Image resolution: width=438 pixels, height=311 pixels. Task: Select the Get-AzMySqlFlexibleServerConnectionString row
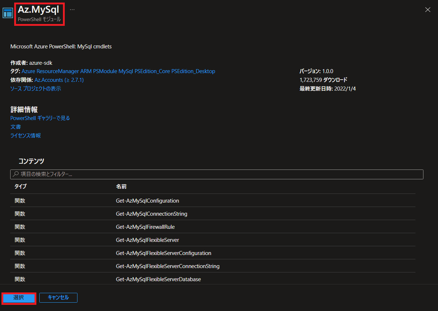tap(213, 266)
